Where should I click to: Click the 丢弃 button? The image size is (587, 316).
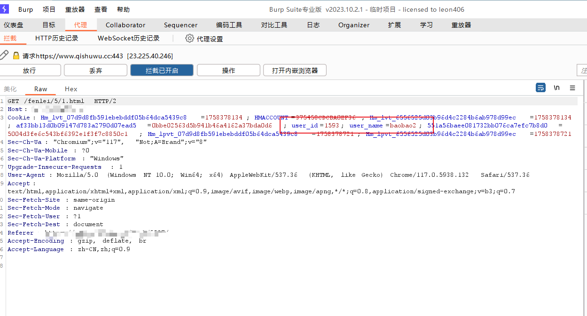pos(95,71)
